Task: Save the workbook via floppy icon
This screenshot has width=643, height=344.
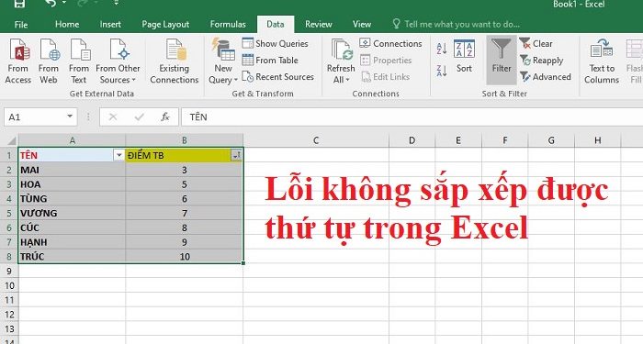Action: pyautogui.click(x=19, y=4)
